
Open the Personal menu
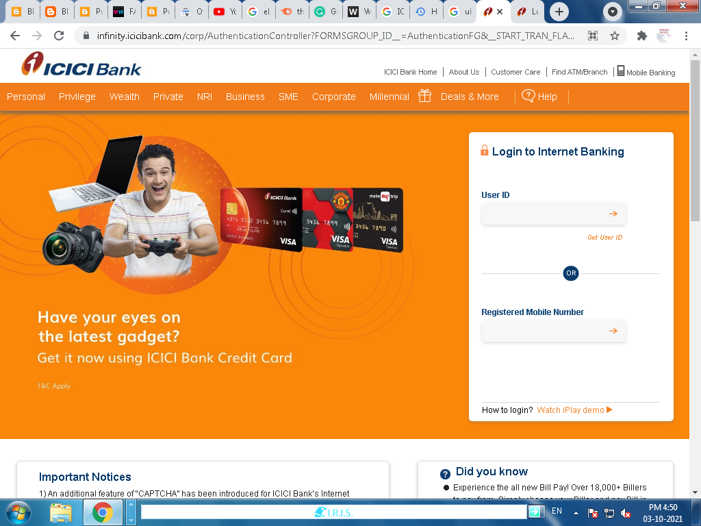[26, 97]
